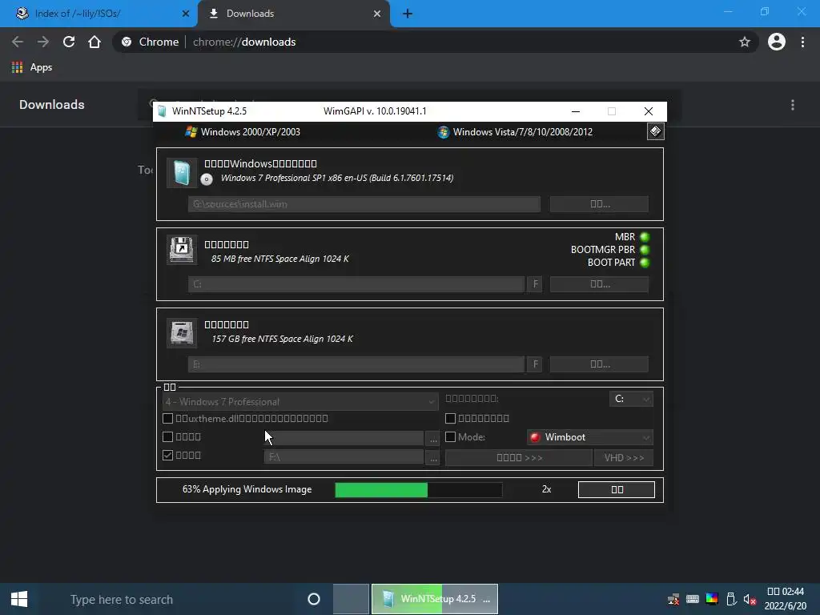Image resolution: width=820 pixels, height=615 pixels.
Task: Bookmark this page with star icon
Action: coord(745,42)
